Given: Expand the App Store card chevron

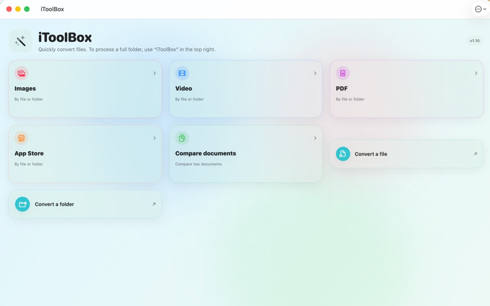Looking at the screenshot, I should click(x=154, y=138).
